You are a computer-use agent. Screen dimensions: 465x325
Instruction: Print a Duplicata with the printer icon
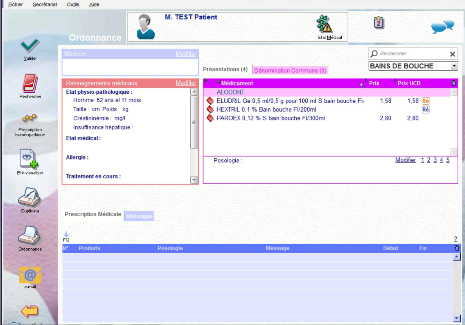30,197
